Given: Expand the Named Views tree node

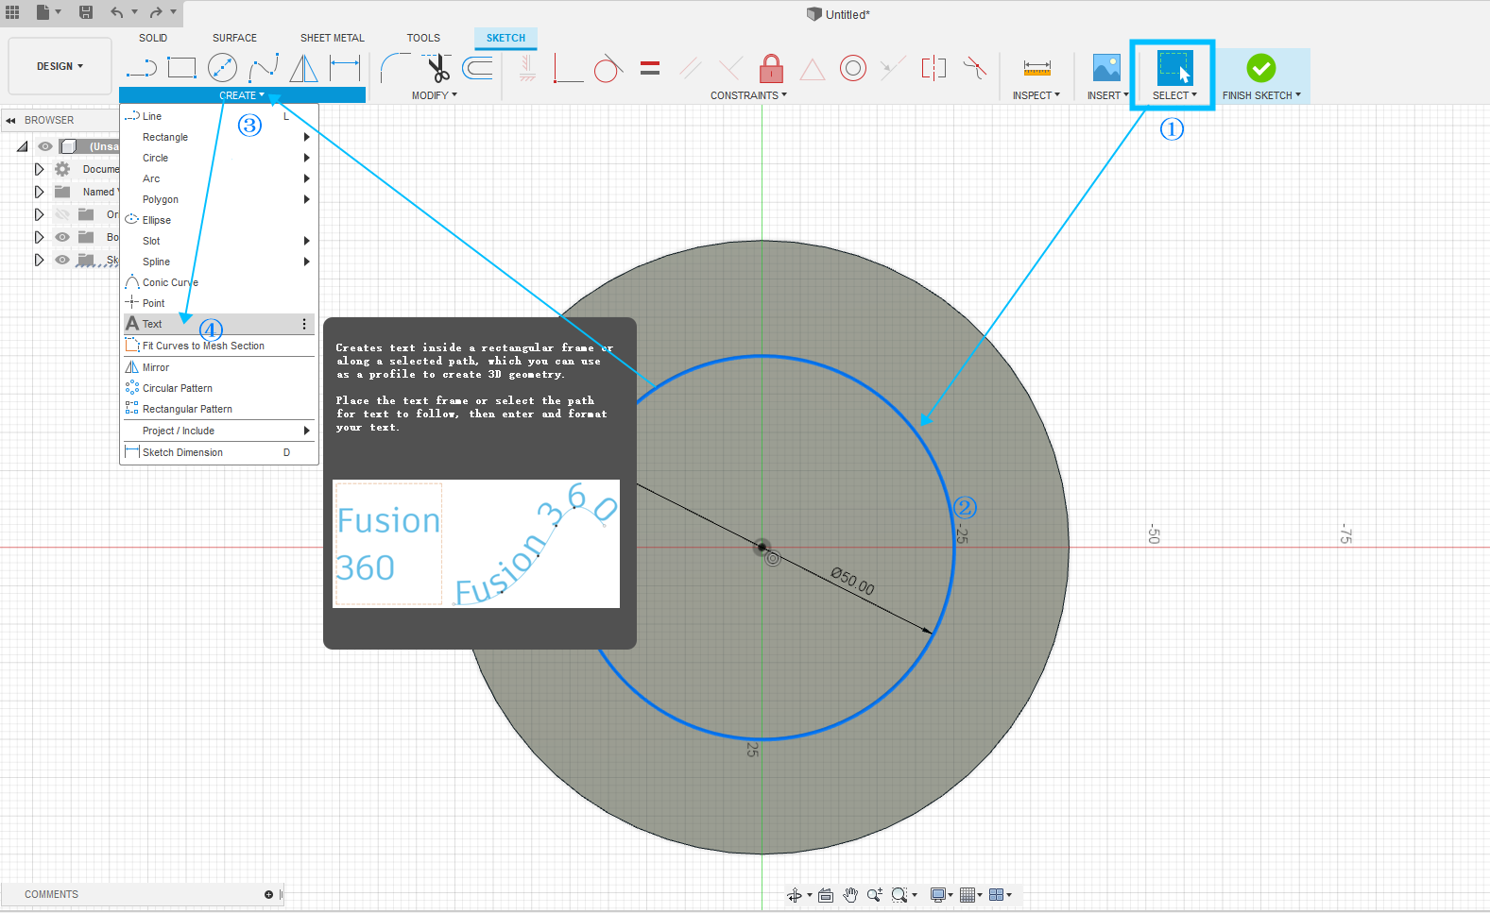Looking at the screenshot, I should [39, 192].
